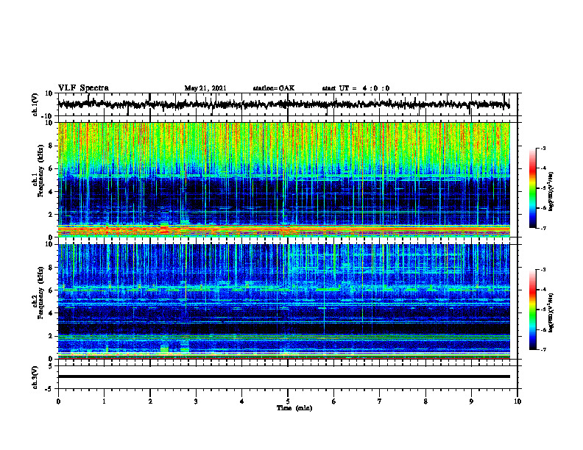Click the "VLF Spectra" title text
This screenshot has width=583, height=450.
83,88
